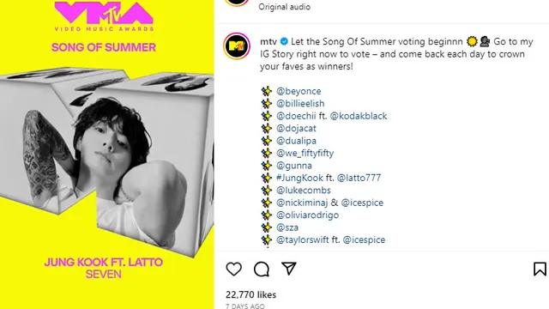This screenshot has width=549, height=309.
Task: Visit the @latto777 profile link
Action: click(359, 178)
